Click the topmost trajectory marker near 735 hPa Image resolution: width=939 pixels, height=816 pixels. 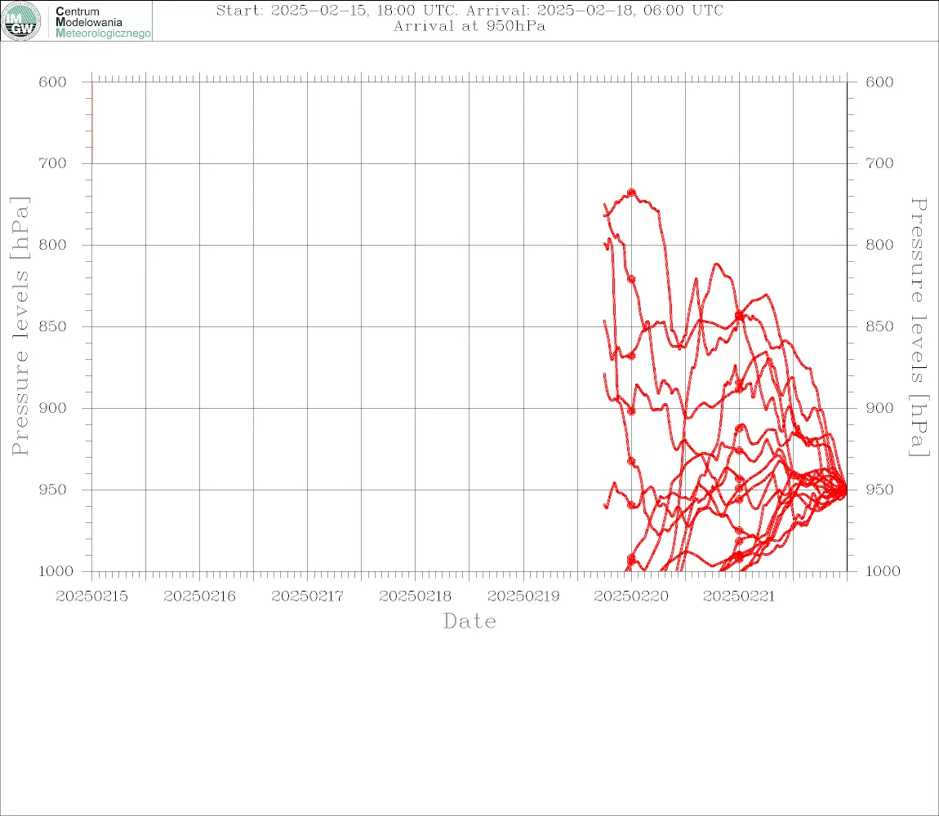(x=631, y=193)
